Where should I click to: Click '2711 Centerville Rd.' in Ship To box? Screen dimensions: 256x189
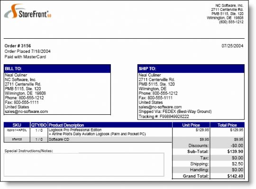click(x=157, y=79)
